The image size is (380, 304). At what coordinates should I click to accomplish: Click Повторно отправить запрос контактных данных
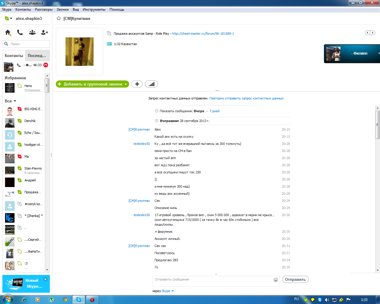246,98
